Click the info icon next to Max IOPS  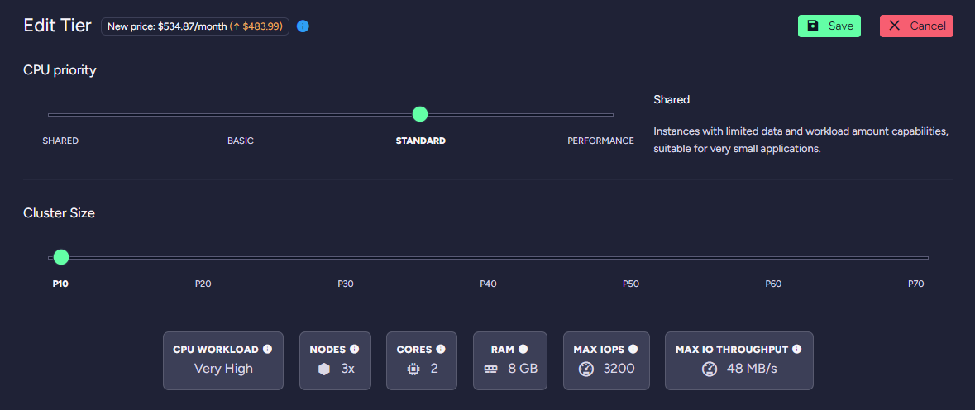coord(633,349)
